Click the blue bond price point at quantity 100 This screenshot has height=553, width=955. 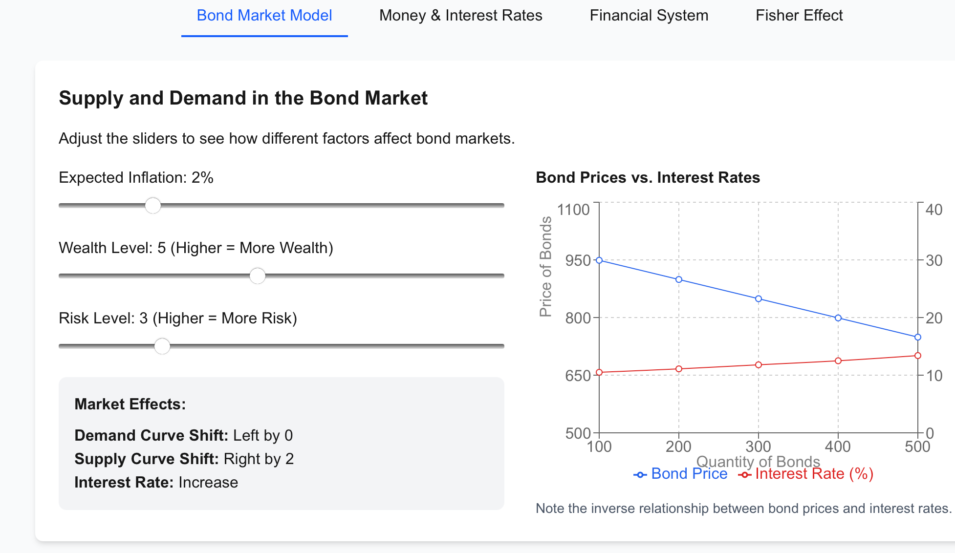click(599, 260)
